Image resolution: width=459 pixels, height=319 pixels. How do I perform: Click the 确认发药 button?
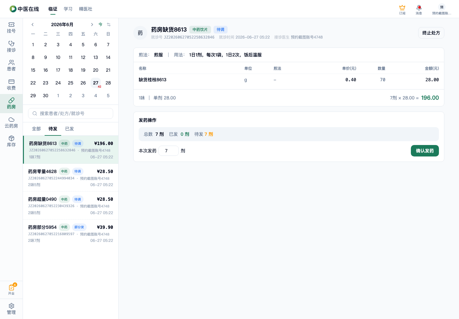425,151
